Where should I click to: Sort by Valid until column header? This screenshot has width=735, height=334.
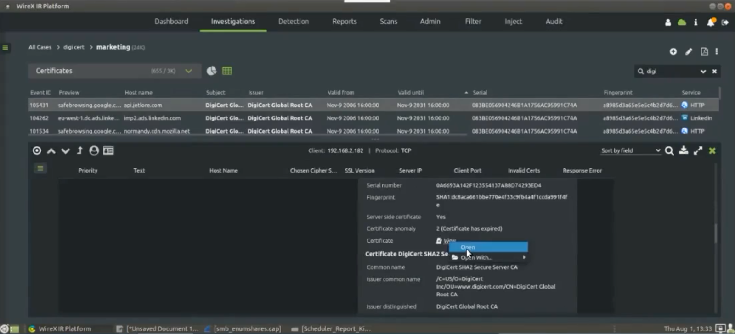pyautogui.click(x=410, y=92)
